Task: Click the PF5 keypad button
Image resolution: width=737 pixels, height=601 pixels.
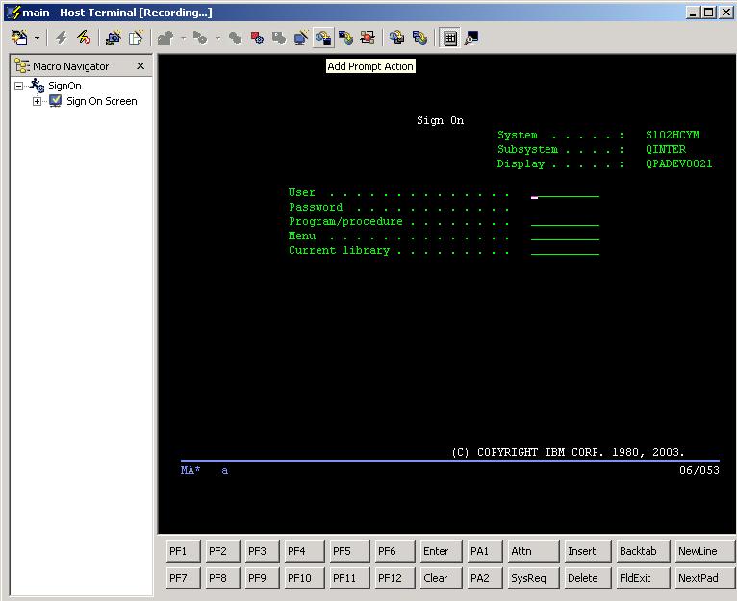Action: pos(349,551)
